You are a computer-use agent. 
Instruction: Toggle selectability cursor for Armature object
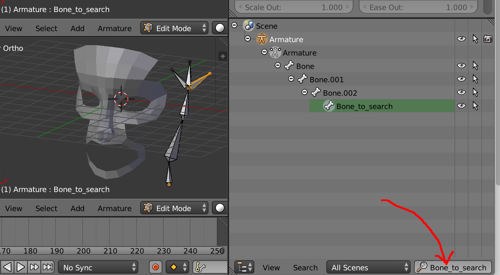475,39
